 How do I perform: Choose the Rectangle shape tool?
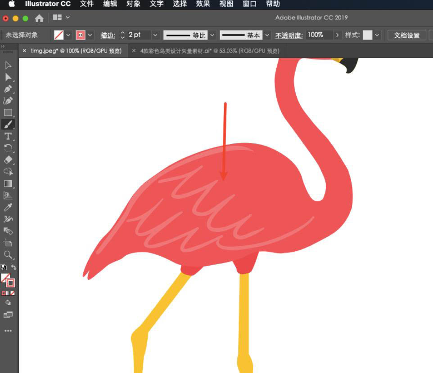pos(8,112)
